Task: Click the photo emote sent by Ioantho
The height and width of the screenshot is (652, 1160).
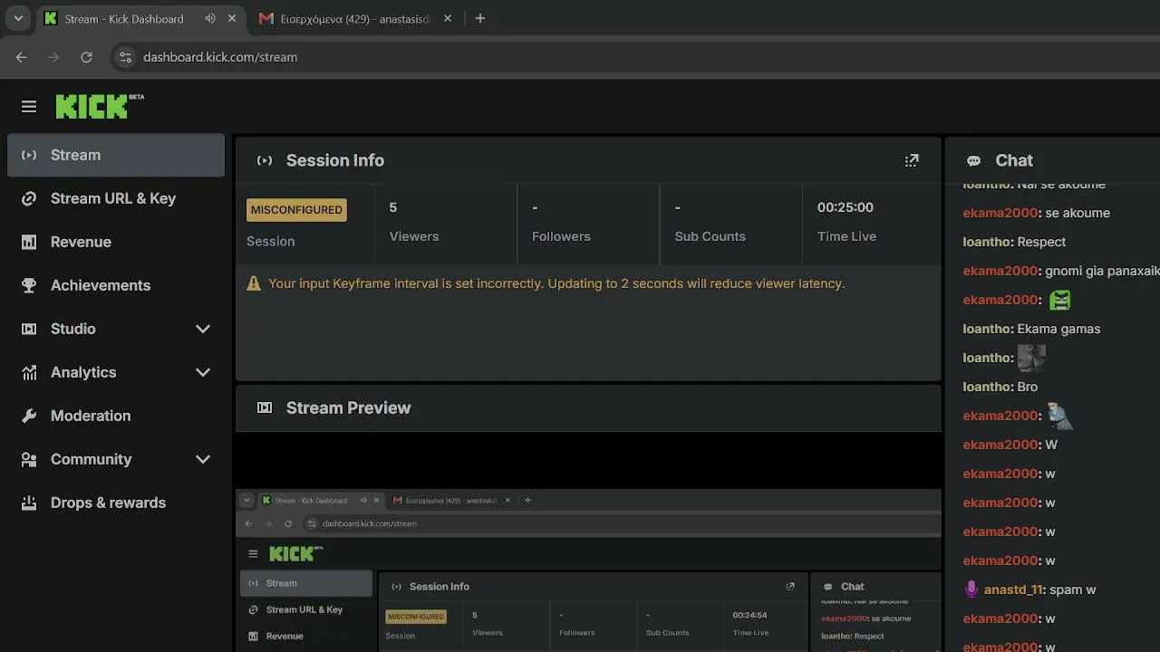Action: pyautogui.click(x=1031, y=358)
